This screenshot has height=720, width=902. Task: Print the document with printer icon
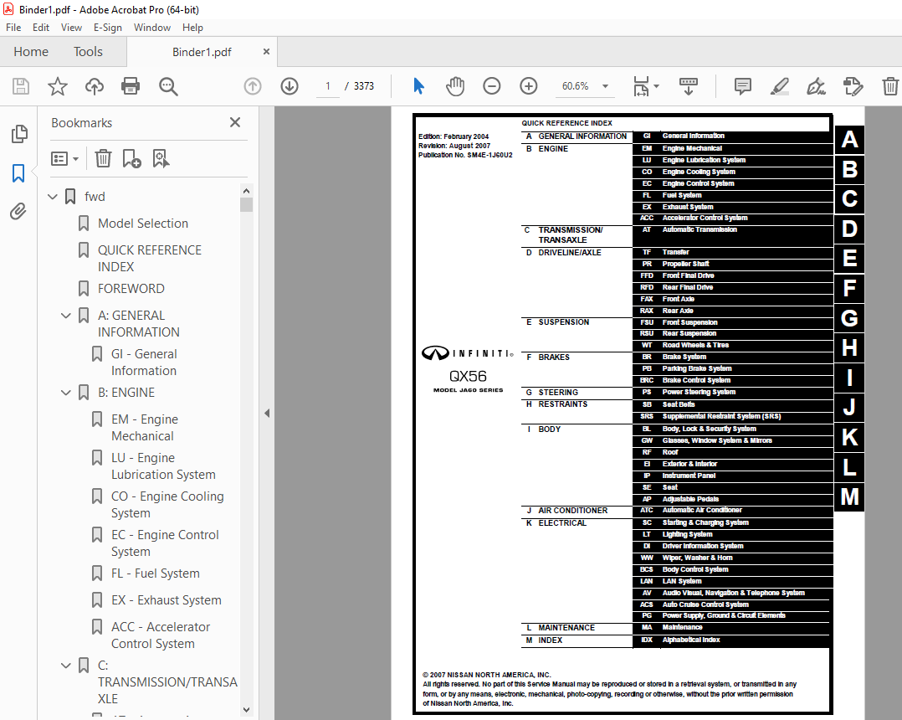[x=131, y=86]
